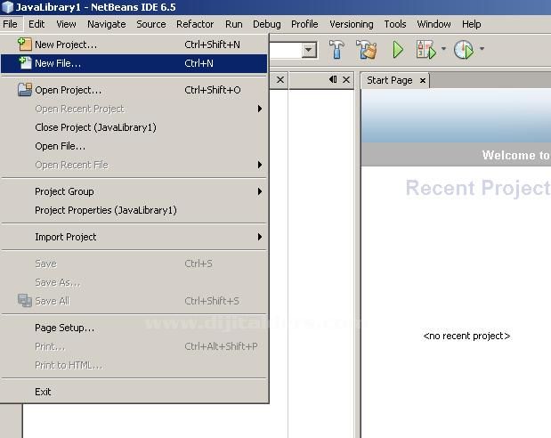Image resolution: width=551 pixels, height=438 pixels.
Task: Click the New File icon in menu
Action: click(25, 63)
